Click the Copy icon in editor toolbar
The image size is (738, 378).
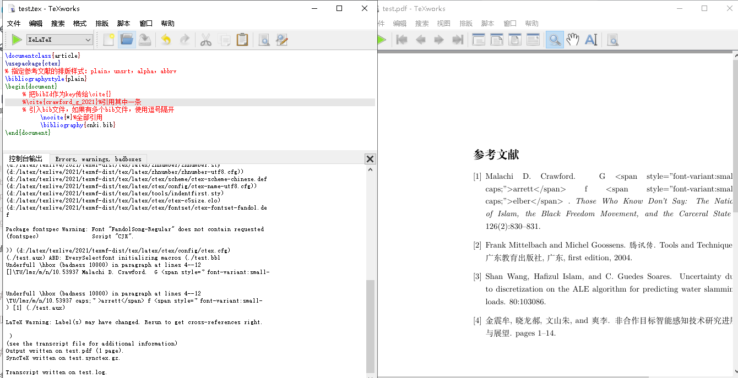224,40
